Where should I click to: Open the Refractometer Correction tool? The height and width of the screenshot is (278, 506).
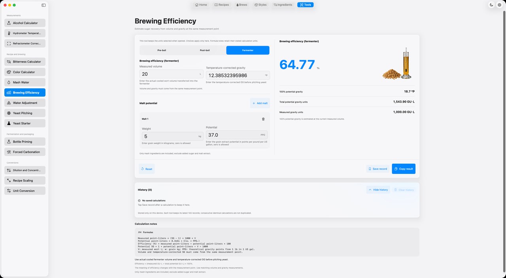[25, 43]
